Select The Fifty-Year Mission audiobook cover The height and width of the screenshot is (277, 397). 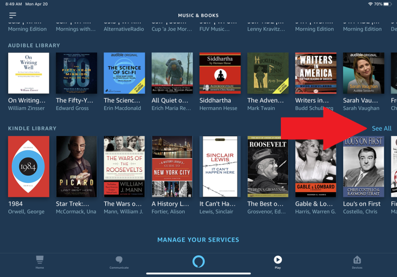pyautogui.click(x=77, y=73)
